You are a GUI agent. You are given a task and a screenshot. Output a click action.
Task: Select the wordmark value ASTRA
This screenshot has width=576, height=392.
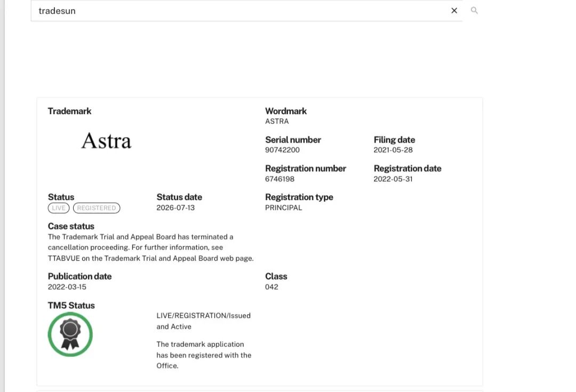pos(277,121)
